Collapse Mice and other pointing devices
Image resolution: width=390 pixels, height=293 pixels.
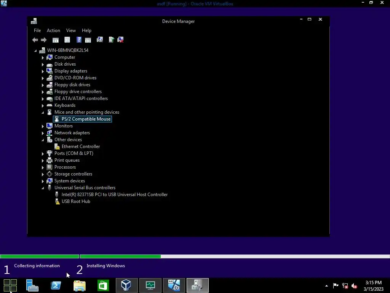click(43, 113)
